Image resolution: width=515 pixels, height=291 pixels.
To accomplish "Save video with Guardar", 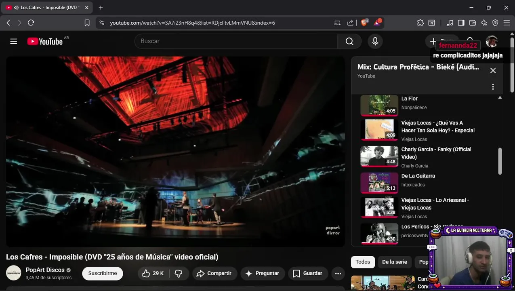I will [x=307, y=274].
